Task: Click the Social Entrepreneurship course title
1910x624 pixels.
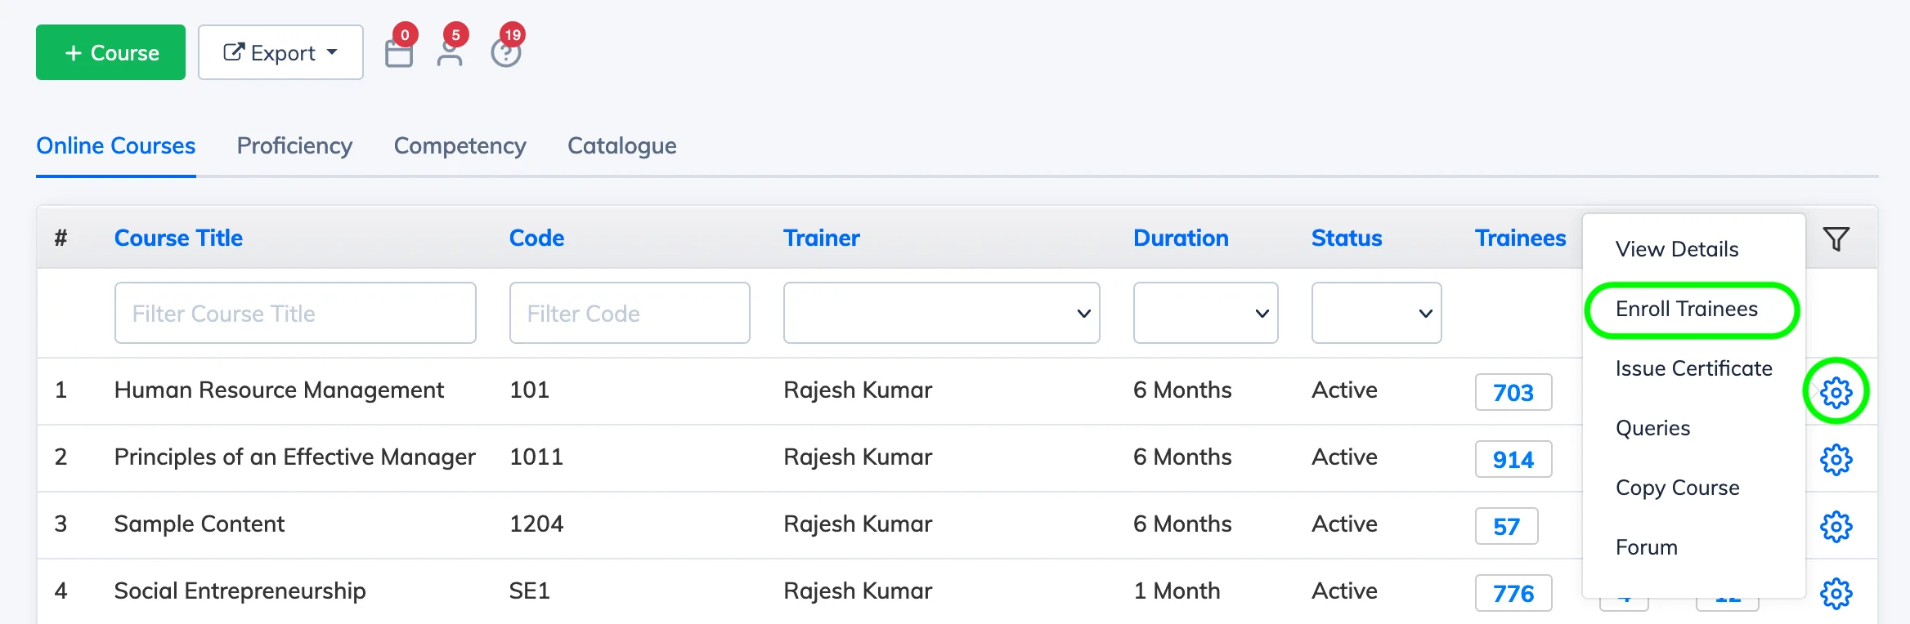Action: pos(240,591)
